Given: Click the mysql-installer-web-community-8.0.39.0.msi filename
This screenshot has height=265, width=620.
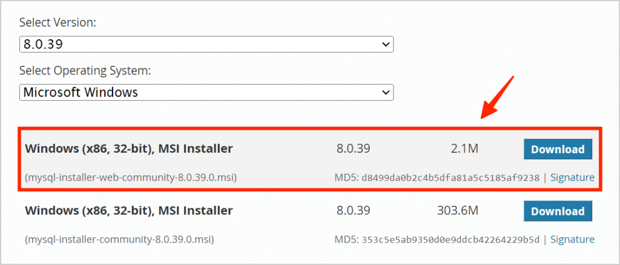Looking at the screenshot, I should 131,178.
